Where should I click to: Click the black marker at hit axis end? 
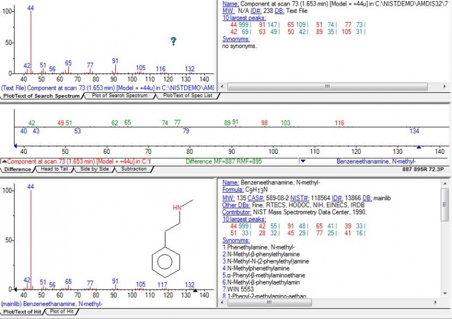coord(196,291)
